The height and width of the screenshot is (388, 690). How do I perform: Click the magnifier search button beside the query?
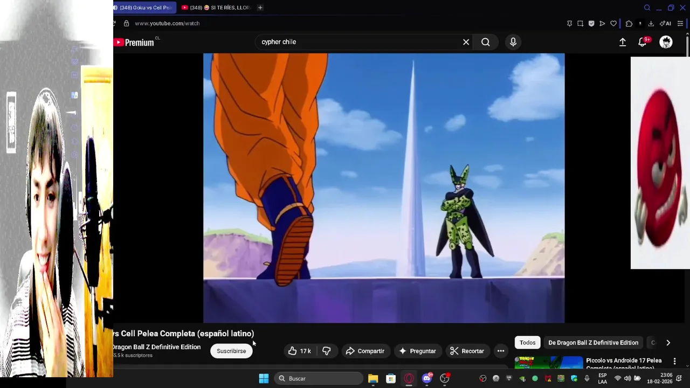point(486,42)
